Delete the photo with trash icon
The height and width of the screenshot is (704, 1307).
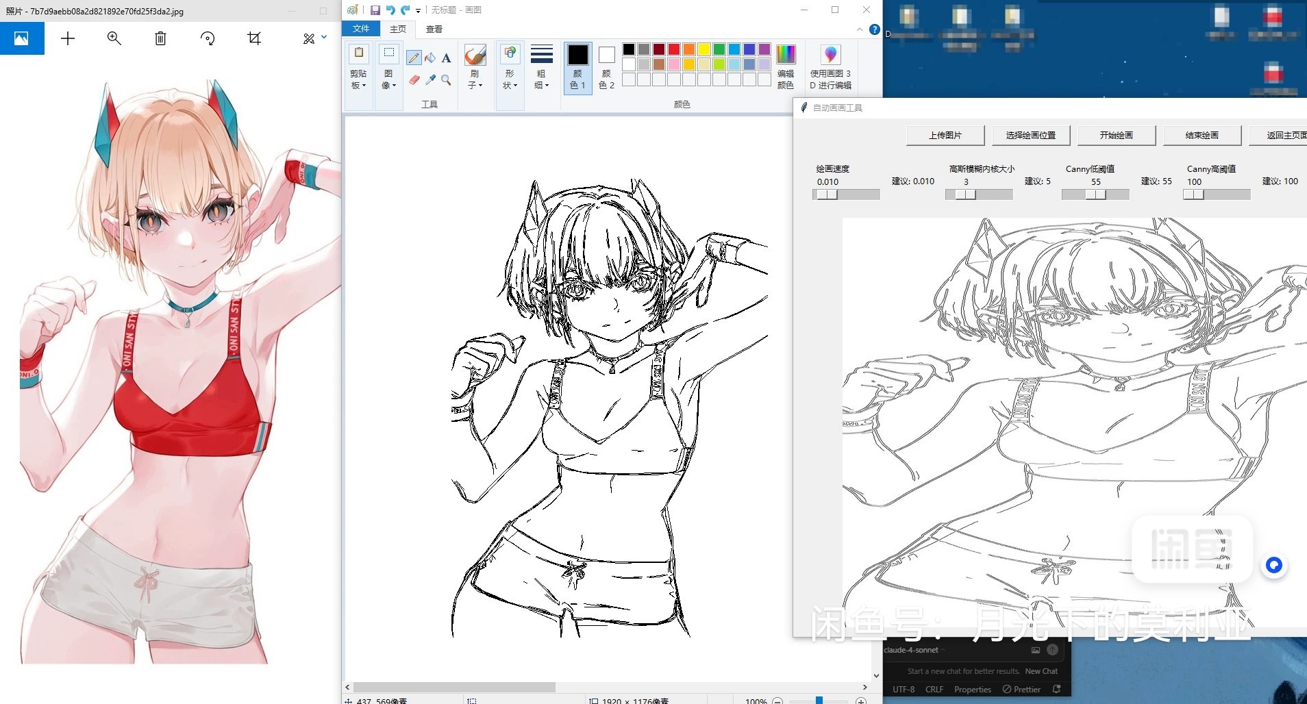[x=160, y=38]
